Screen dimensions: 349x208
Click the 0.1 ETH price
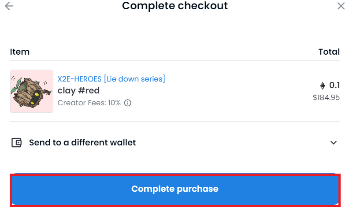[334, 85]
